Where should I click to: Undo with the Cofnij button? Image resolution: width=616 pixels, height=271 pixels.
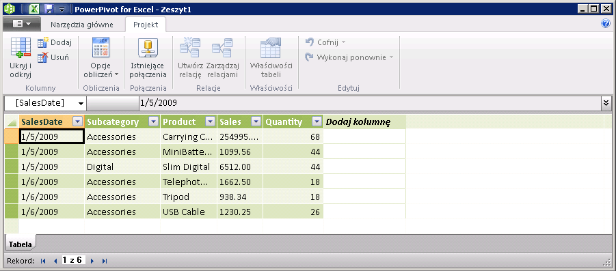(325, 42)
